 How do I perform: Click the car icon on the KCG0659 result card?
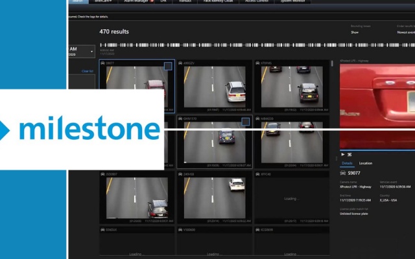(x=257, y=230)
